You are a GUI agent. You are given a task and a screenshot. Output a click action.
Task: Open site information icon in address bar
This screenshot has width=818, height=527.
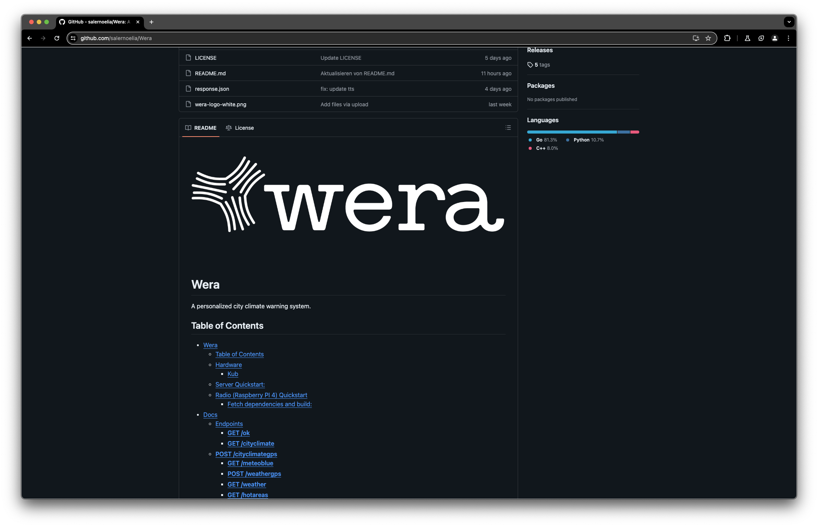pos(73,38)
